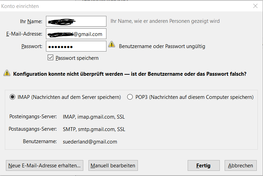
Task: Click the Neue E-Mail-Adresse erhalten button
Action: 45,165
